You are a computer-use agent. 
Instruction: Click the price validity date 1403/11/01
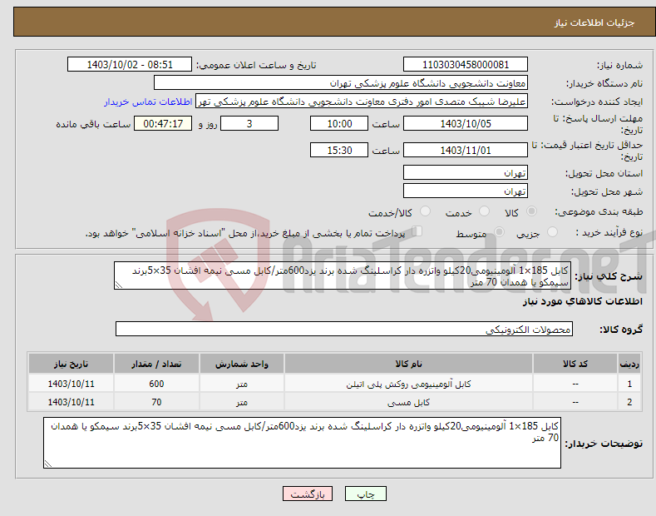pos(466,150)
